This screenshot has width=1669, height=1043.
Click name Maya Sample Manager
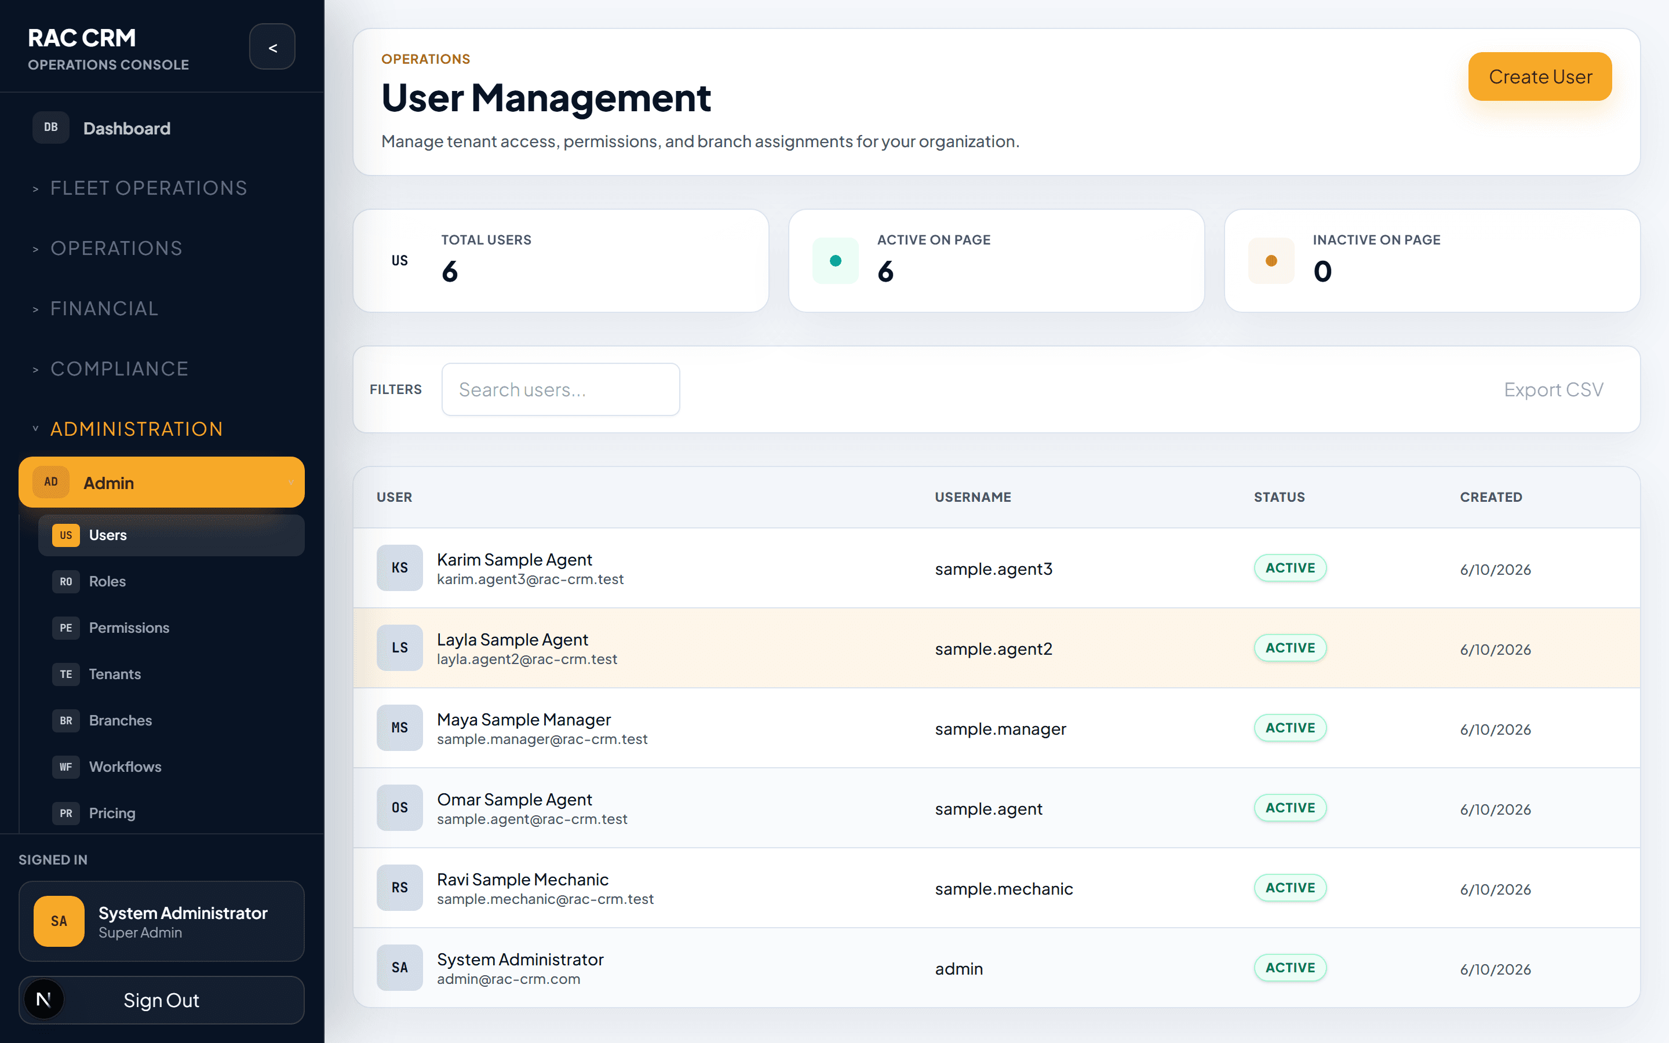click(x=524, y=720)
